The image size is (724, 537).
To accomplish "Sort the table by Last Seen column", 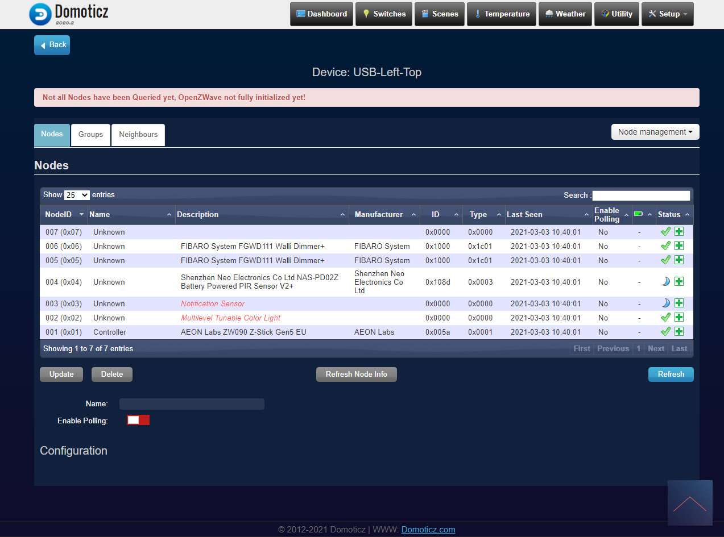I will pyautogui.click(x=524, y=215).
